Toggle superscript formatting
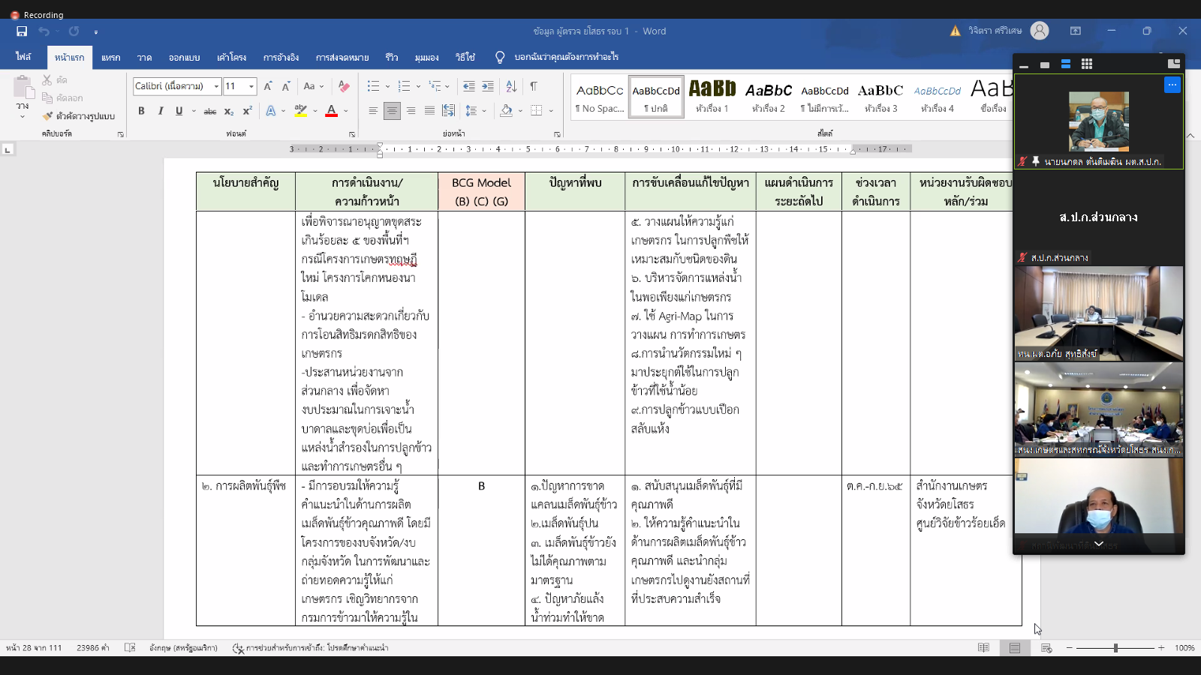 click(247, 111)
